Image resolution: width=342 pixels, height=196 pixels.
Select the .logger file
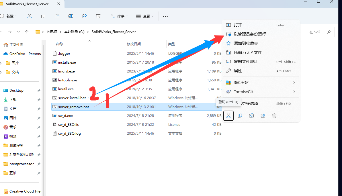click(x=64, y=54)
